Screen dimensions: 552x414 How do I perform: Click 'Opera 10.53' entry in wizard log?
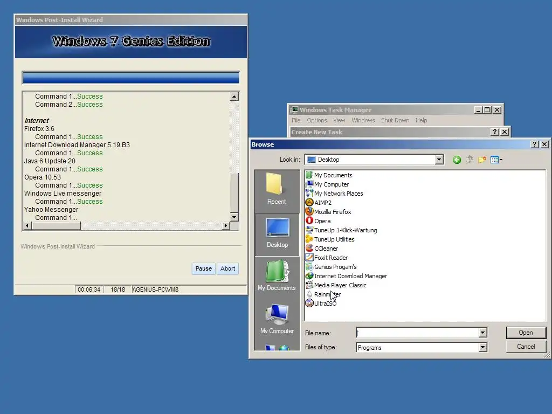coord(42,177)
